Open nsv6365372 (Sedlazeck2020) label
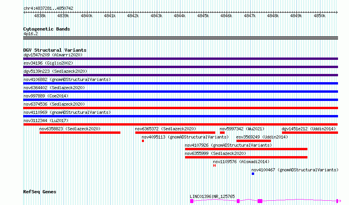The image size is (349, 205). click(x=165, y=129)
